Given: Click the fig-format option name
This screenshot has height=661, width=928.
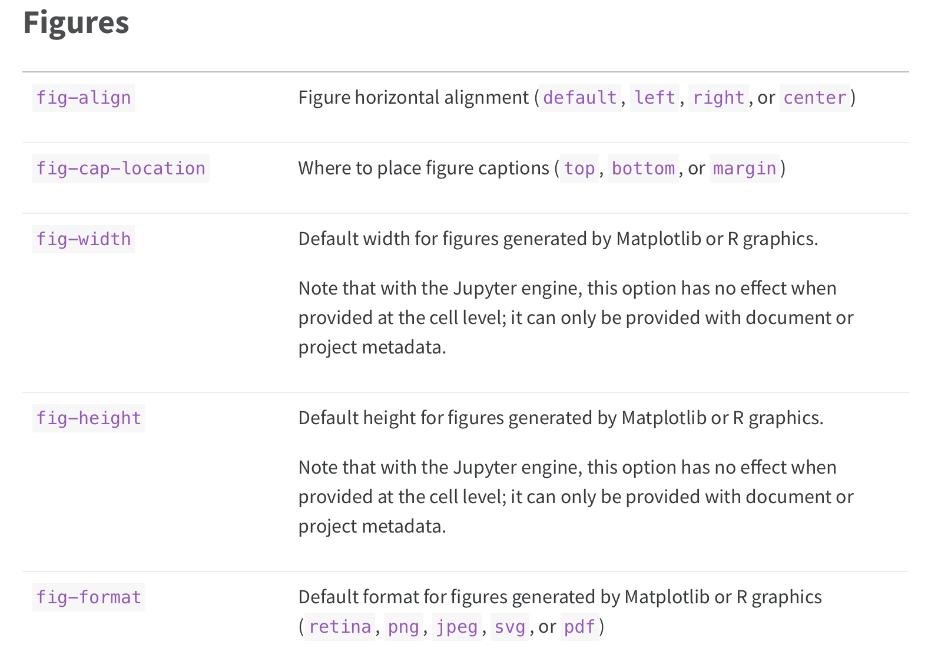Looking at the screenshot, I should tap(89, 597).
